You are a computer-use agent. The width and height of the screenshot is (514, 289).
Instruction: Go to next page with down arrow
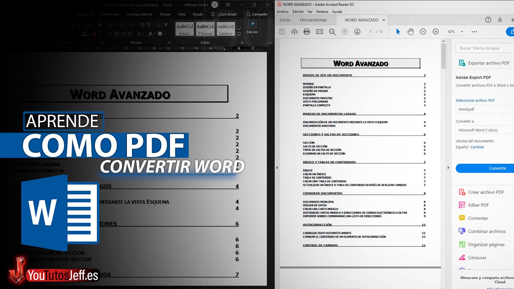357,31
